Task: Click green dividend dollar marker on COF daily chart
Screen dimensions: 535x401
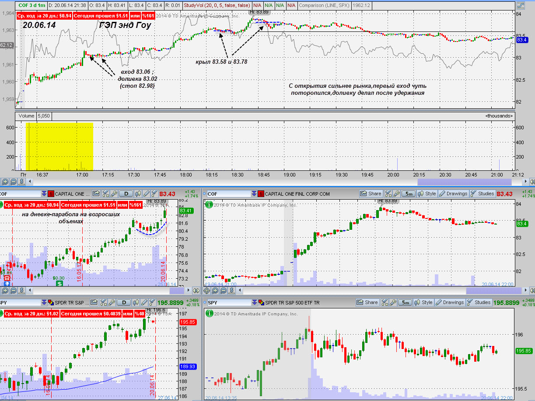Action: click(x=59, y=283)
